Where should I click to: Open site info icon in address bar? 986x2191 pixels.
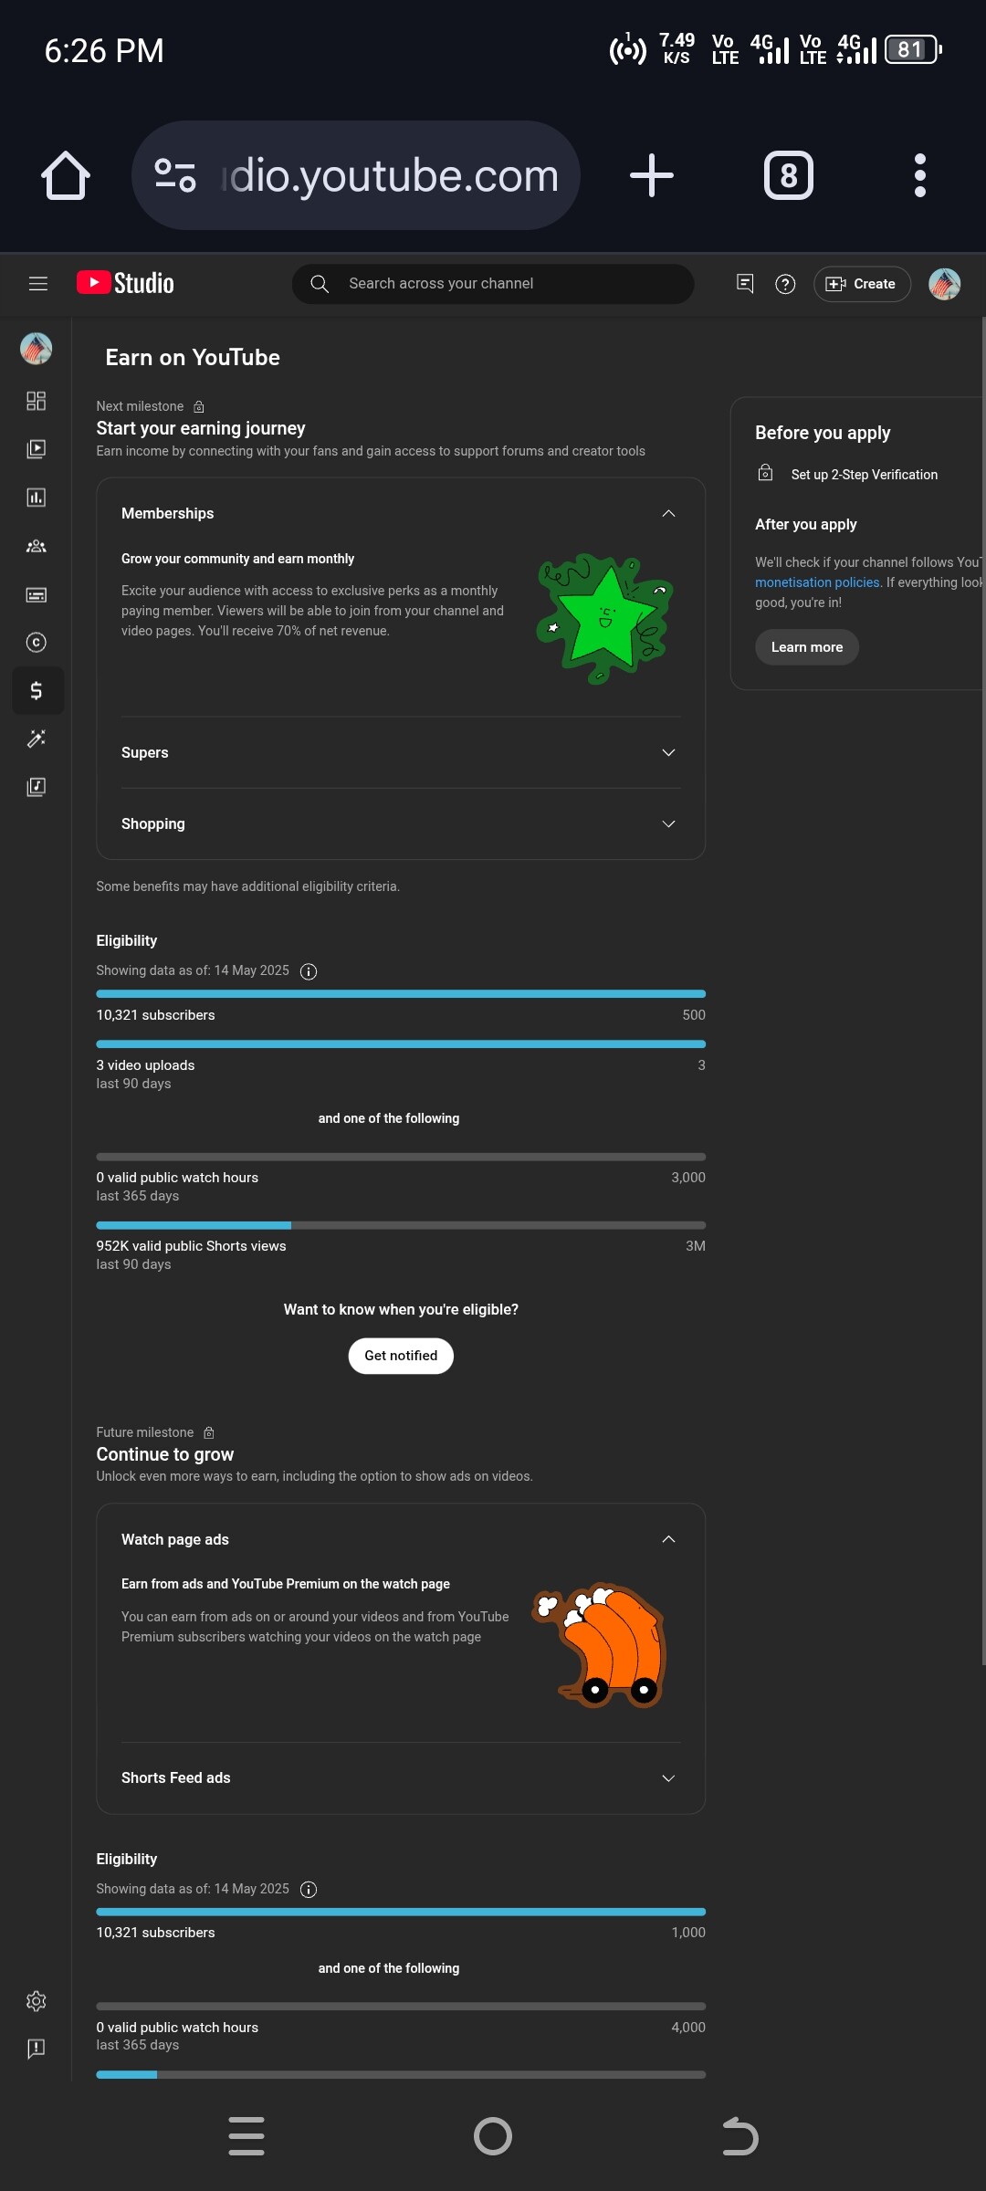[x=174, y=175]
